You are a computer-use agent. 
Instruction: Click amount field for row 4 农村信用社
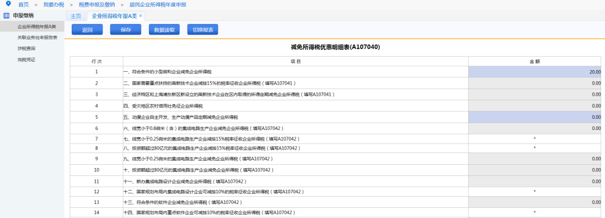point(535,106)
